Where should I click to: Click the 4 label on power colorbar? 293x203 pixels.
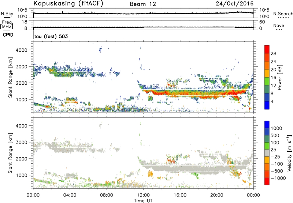coord(272,102)
